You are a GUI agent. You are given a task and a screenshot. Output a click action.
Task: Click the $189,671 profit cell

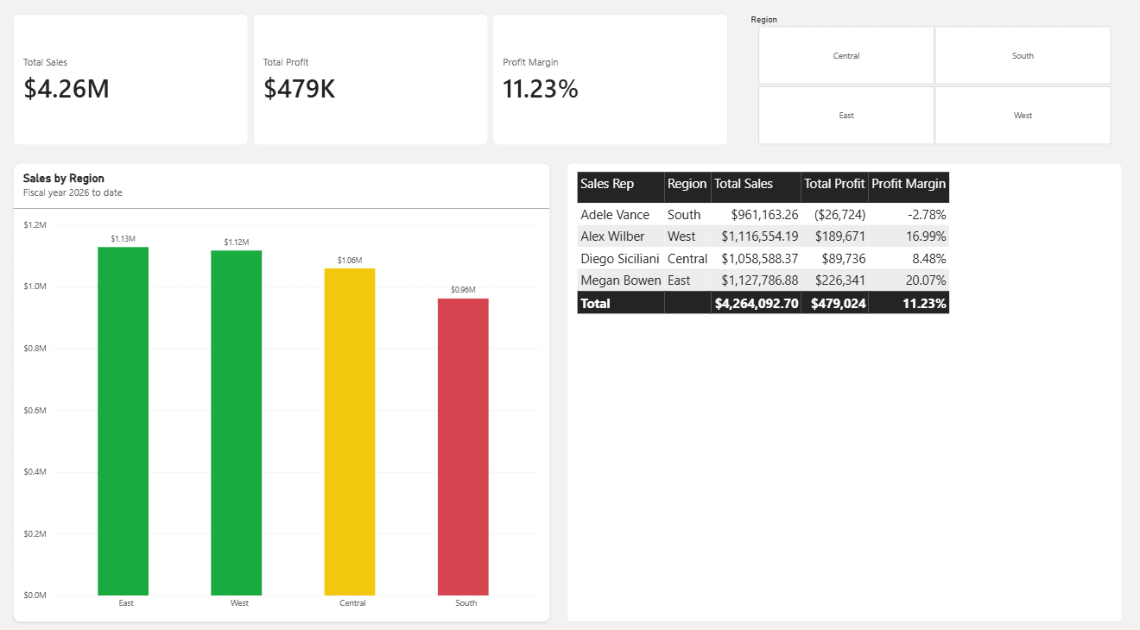point(834,236)
